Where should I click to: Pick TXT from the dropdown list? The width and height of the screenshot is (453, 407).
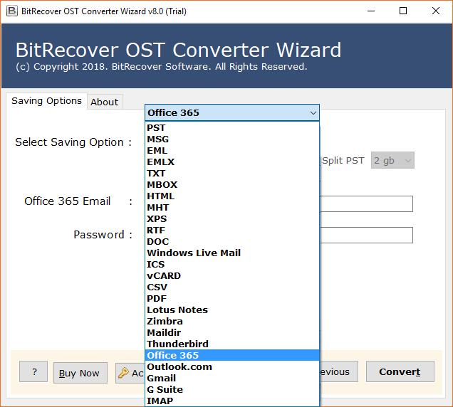pyautogui.click(x=232, y=174)
